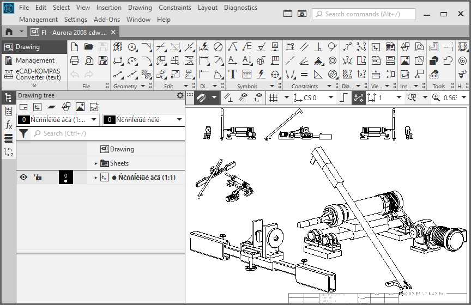Open the zoom scale 0.563 dropdown
The height and width of the screenshot is (305, 471).
(x=450, y=98)
